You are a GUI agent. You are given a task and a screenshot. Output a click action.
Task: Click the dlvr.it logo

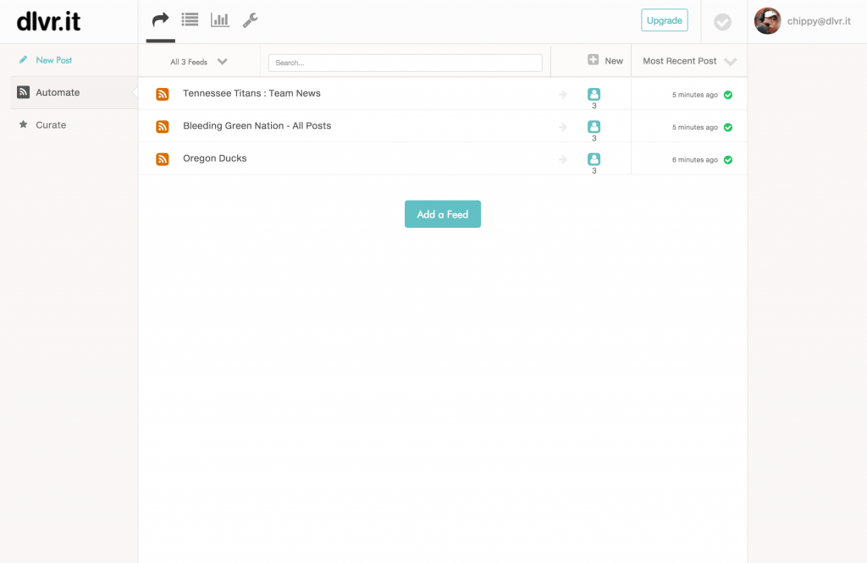[x=48, y=21]
